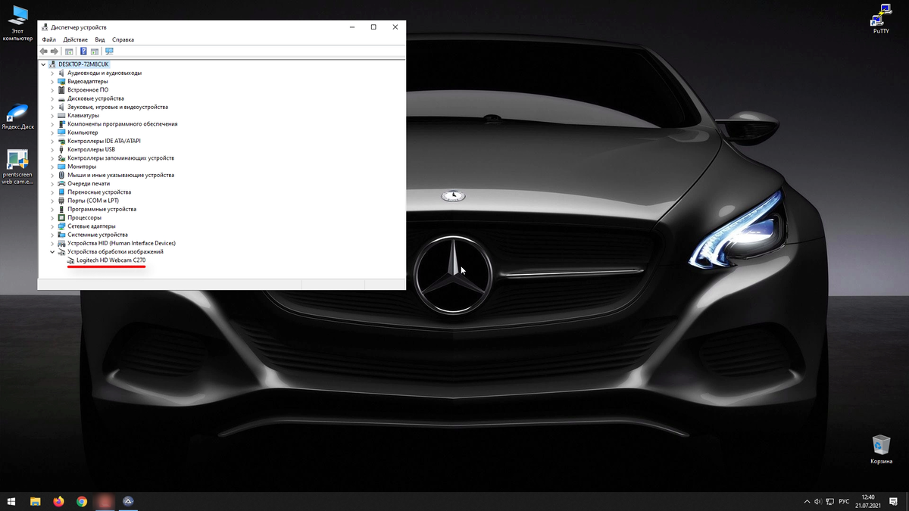This screenshot has width=909, height=511.
Task: Select the prentscreen web cam desktop file
Action: pyautogui.click(x=17, y=167)
